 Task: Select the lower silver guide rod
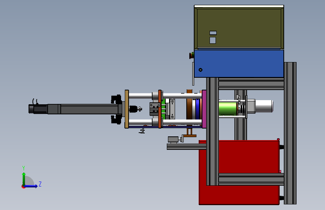[165, 122]
